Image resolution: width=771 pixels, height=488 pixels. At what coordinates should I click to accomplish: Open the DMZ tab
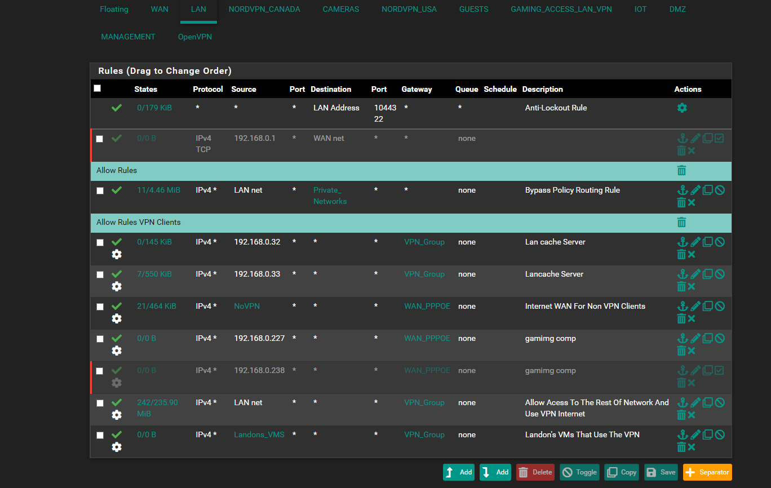[677, 10]
